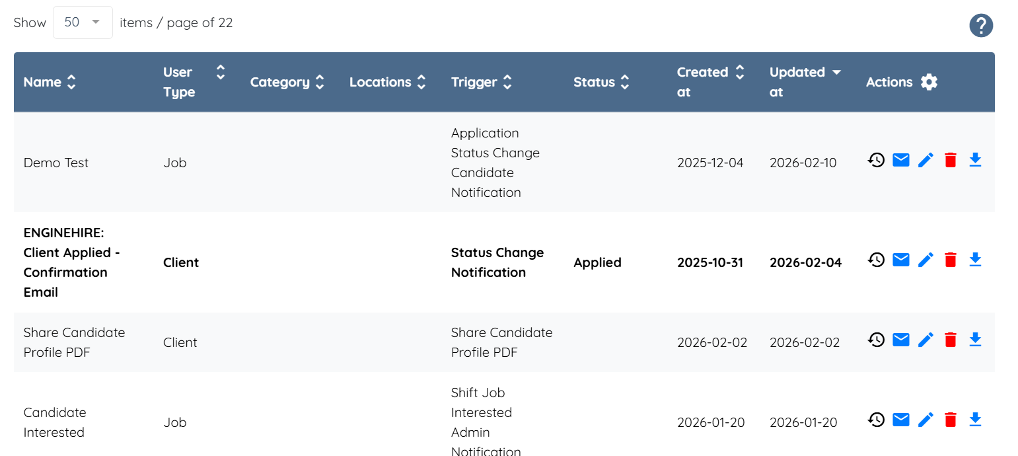This screenshot has width=1018, height=456.
Task: Edit the Candidate Interested template
Action: pos(926,420)
